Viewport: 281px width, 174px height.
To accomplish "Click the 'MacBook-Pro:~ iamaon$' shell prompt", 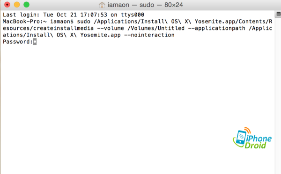I will [x=38, y=22].
